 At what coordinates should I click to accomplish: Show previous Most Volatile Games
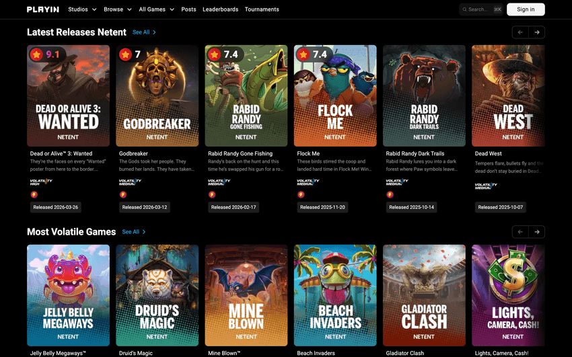[520, 232]
